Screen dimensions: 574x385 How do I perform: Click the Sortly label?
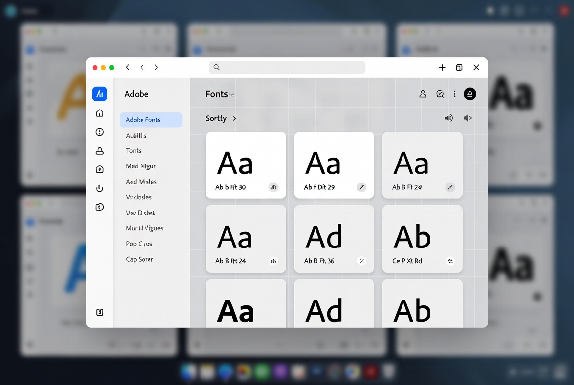(x=216, y=118)
